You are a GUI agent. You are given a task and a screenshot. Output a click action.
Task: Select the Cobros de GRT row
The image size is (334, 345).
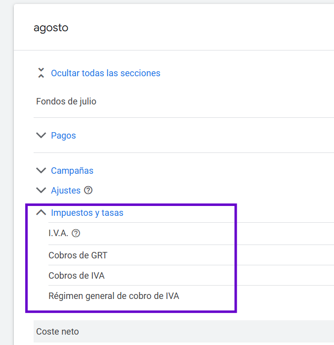coord(78,255)
